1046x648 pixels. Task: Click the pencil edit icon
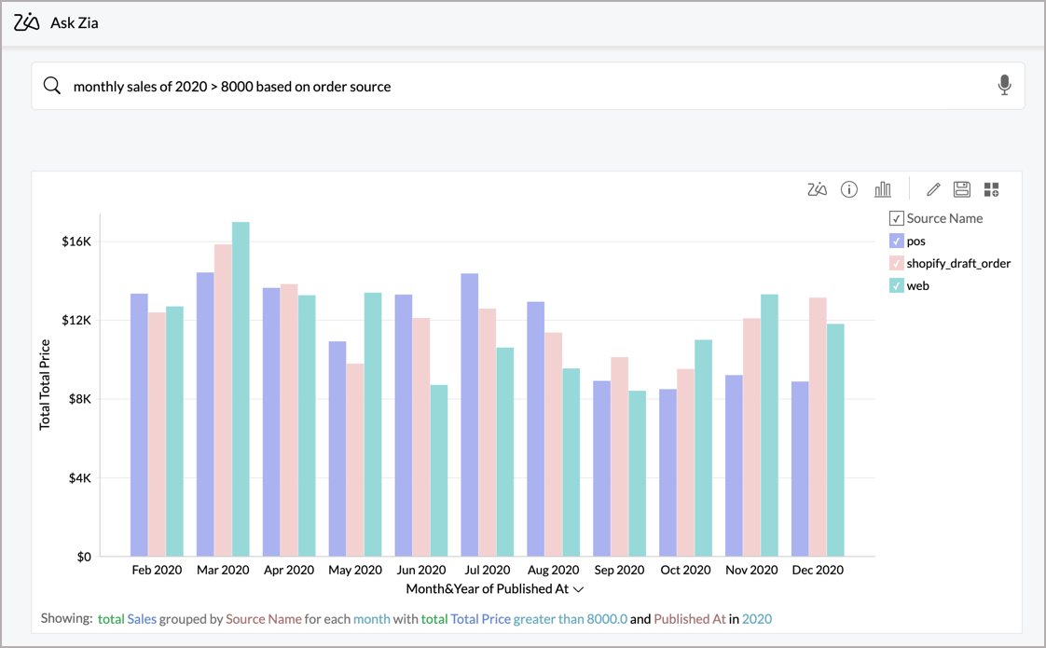click(x=932, y=189)
